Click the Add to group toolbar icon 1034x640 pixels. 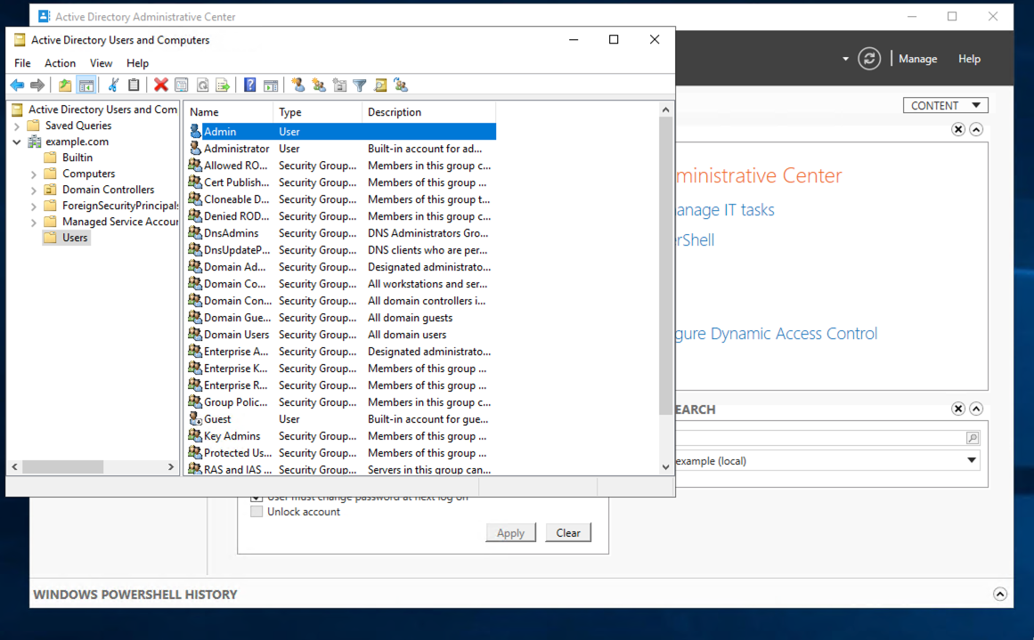pyautogui.click(x=401, y=85)
